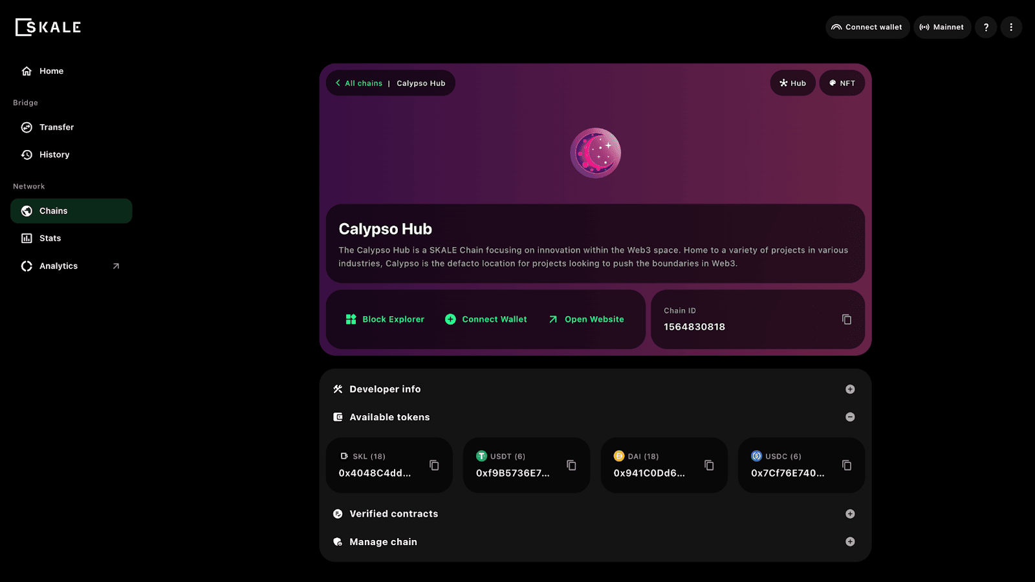The height and width of the screenshot is (582, 1035).
Task: Go to Transfer in sidebar
Action: [x=56, y=127]
